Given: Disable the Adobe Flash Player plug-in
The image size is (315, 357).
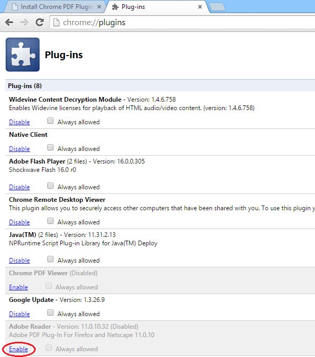Looking at the screenshot, I should [19, 187].
